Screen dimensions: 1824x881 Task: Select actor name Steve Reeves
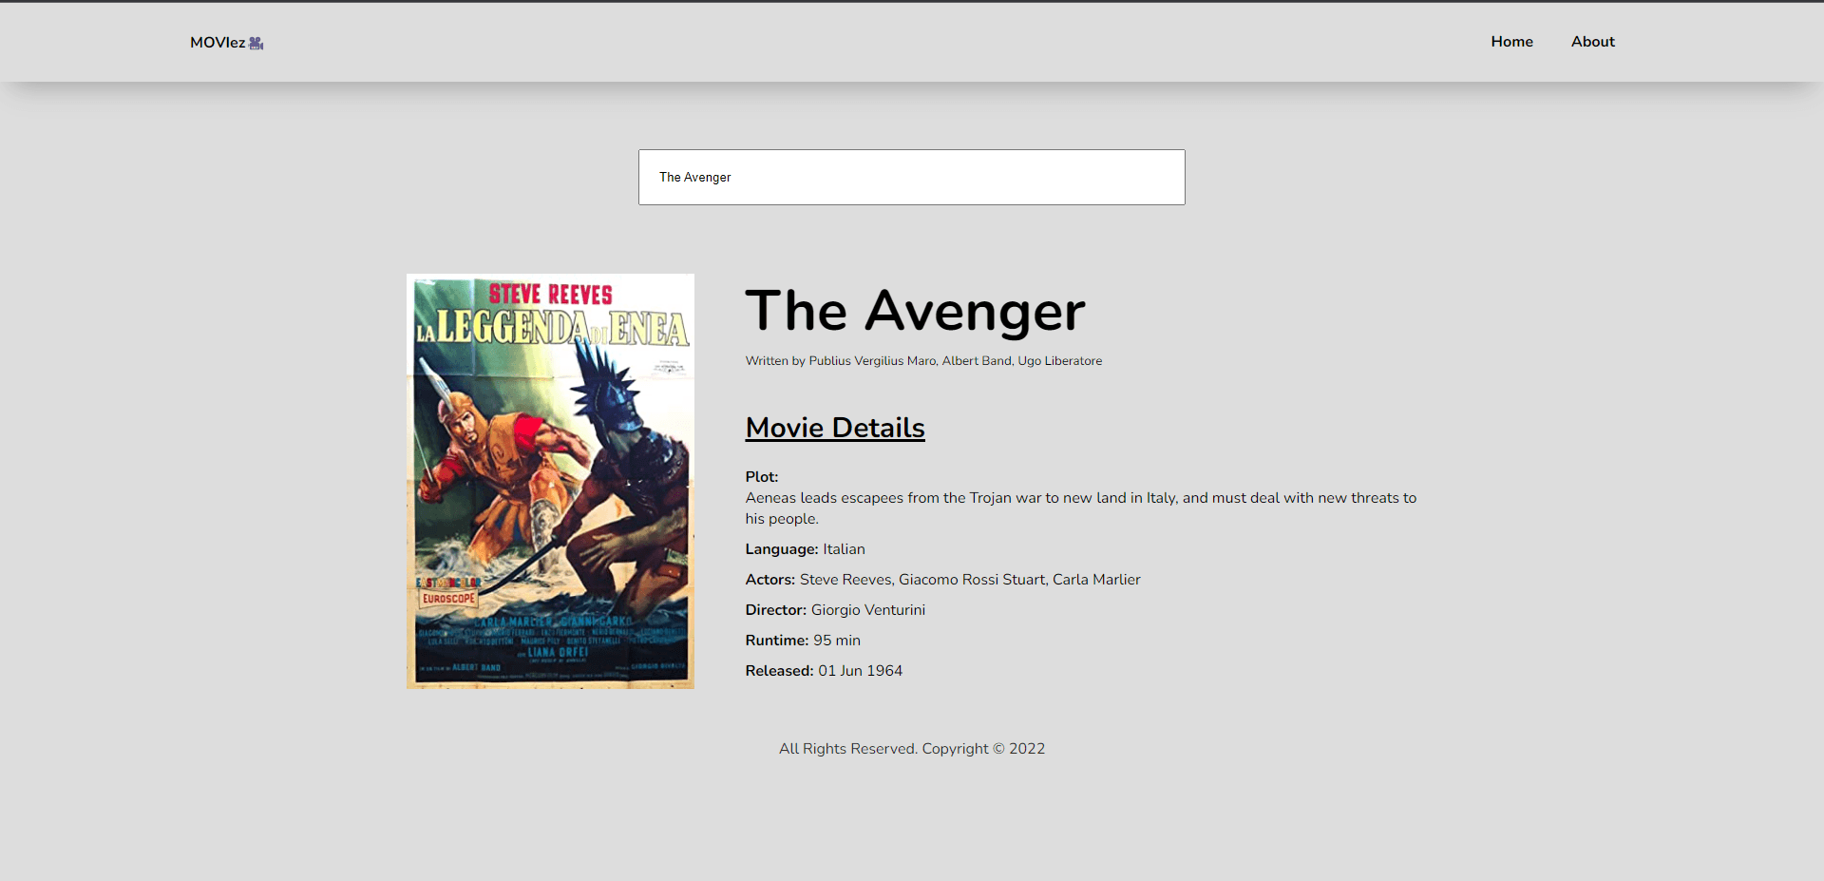[x=845, y=579]
